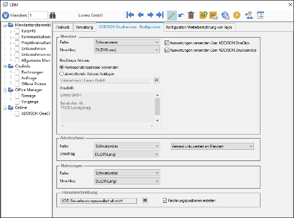Collapse the Online tree node
294x218 pixels.
tap(5, 108)
